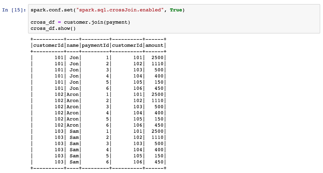This screenshot has height=173, width=323.
Task: Click inside the spark.conf.set code line
Action: 108,10
